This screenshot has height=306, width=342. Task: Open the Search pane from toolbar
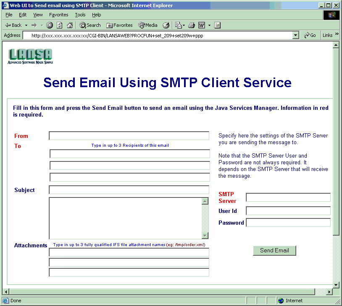click(90, 25)
